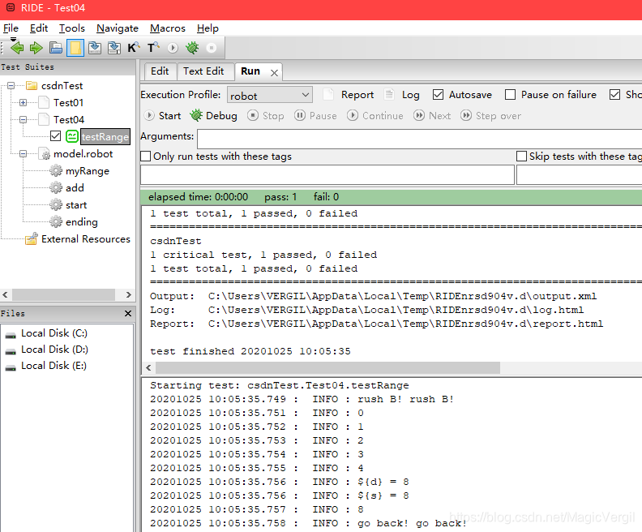642x532 pixels.
Task: Click the green Go Back arrow
Action: click(x=17, y=48)
